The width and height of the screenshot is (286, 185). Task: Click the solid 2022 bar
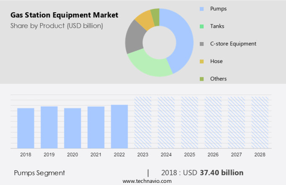click(x=119, y=126)
